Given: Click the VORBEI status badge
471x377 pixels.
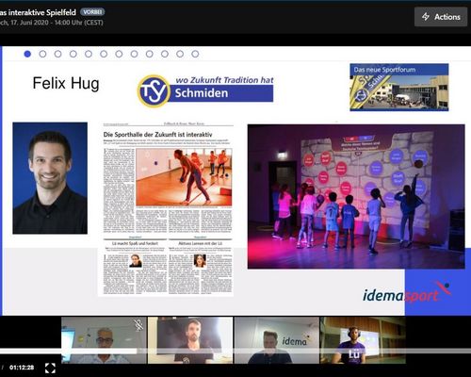Looking at the screenshot, I should coord(92,12).
